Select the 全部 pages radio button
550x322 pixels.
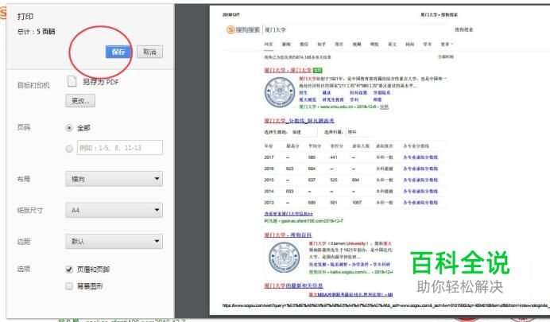pos(69,128)
